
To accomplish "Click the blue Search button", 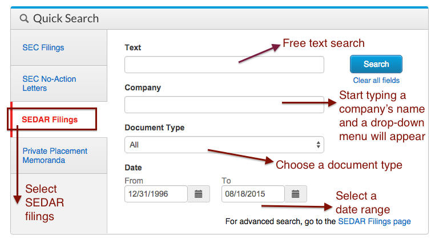I will coord(376,64).
